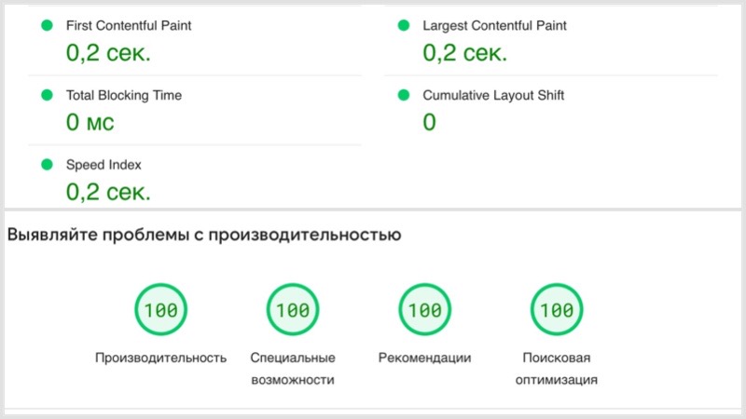The height and width of the screenshot is (419, 746).
Task: Click the First Contentful Paint metric title
Action: 130,26
